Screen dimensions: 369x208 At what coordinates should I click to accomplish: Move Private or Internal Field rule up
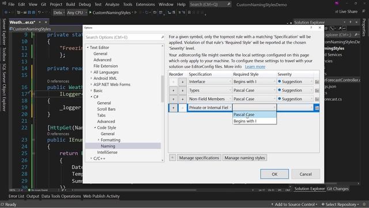pyautogui.click(x=174, y=108)
